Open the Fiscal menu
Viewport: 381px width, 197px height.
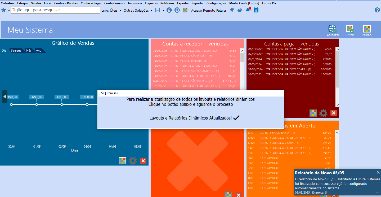click(x=48, y=3)
